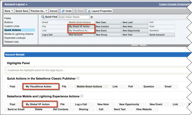192x115 pixels.
Task: Click the Layout Properties icon
Action: (89, 11)
